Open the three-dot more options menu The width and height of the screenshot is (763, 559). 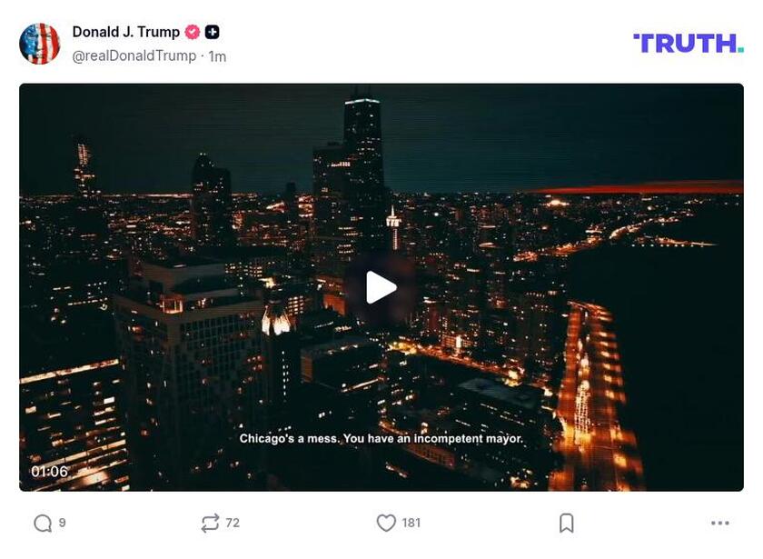click(719, 523)
